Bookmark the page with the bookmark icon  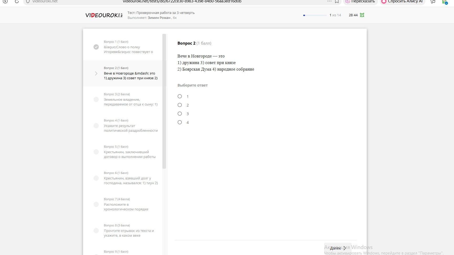(337, 1)
